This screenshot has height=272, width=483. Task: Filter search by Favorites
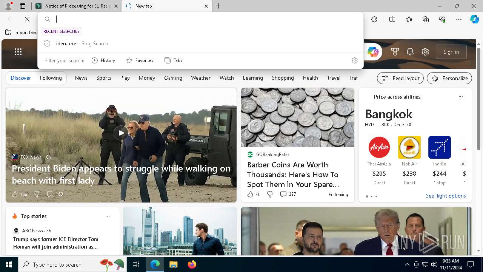[140, 60]
